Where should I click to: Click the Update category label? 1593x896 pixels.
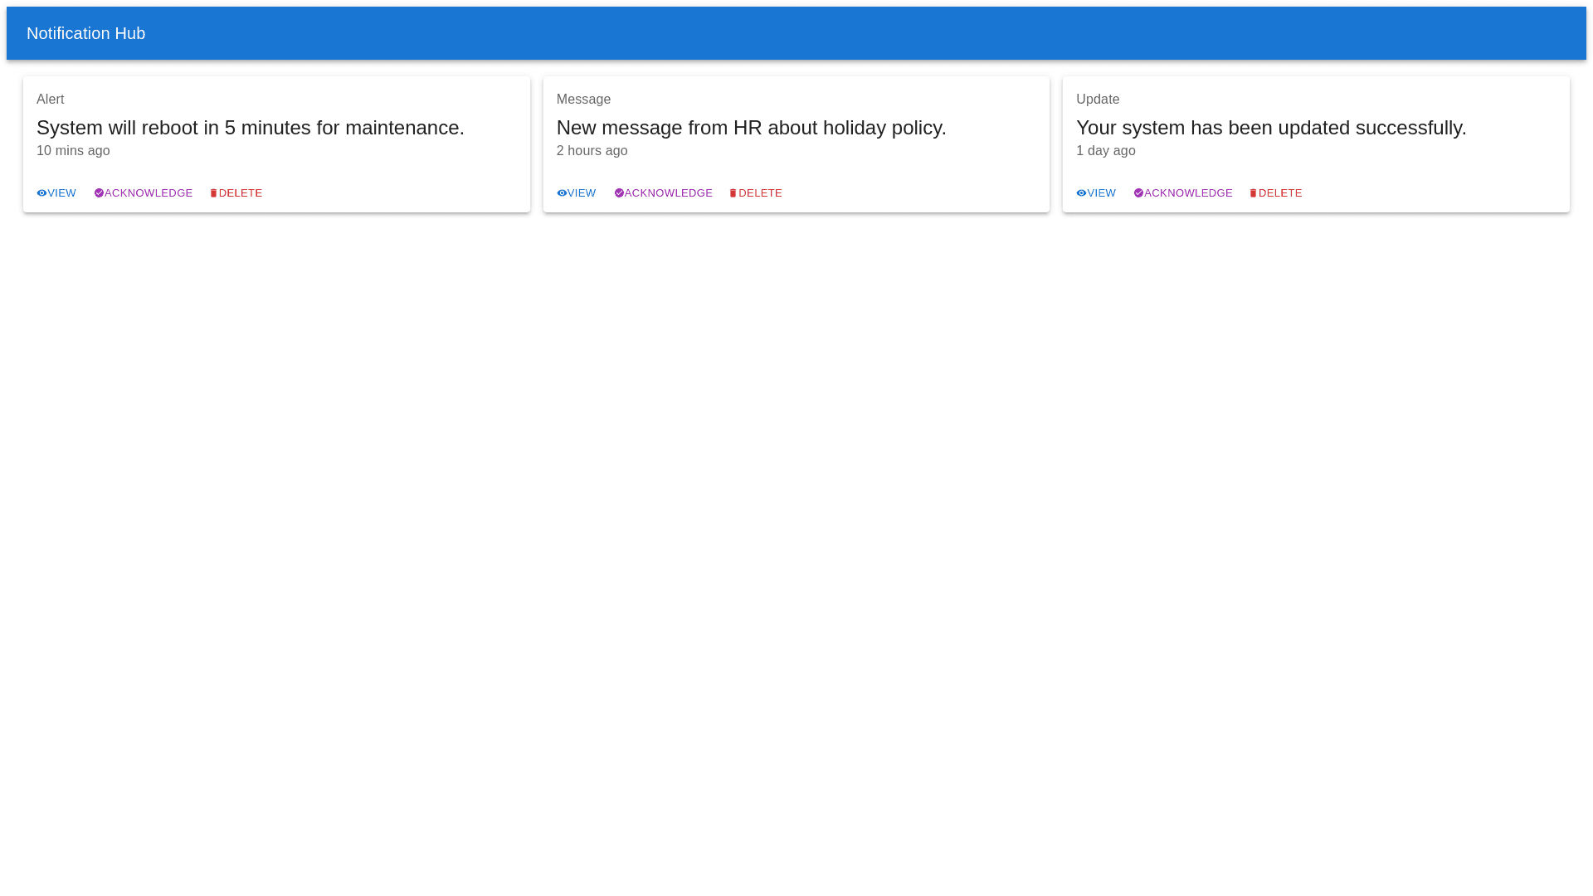(1098, 100)
